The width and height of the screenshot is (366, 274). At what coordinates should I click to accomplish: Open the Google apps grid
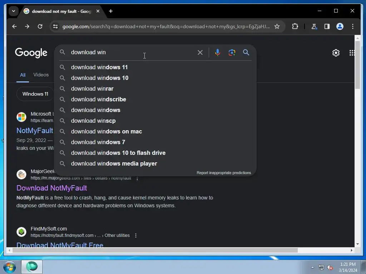coord(352,53)
